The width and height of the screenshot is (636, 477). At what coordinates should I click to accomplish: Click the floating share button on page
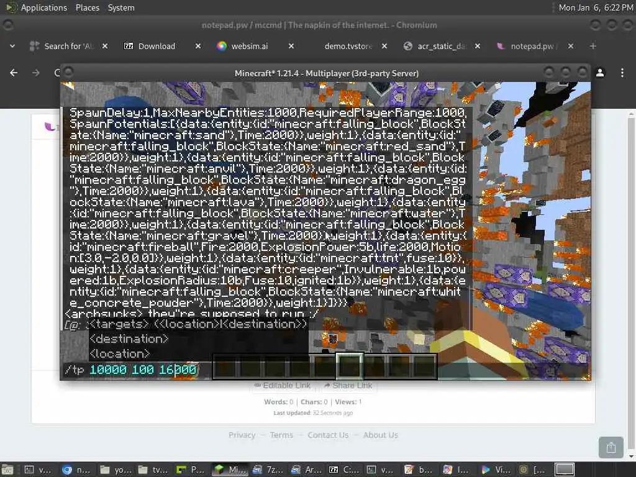coord(611,447)
